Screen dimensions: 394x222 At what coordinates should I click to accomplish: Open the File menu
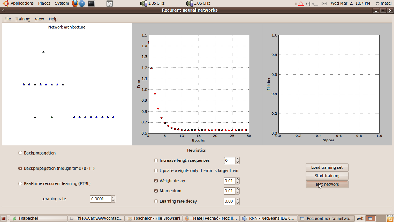pos(8,19)
